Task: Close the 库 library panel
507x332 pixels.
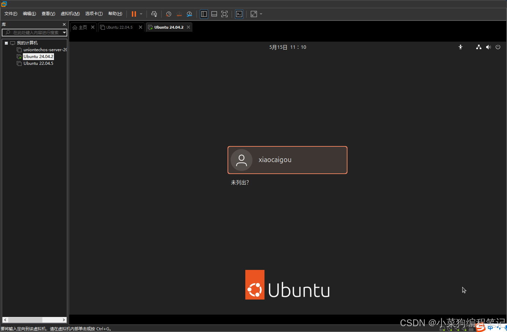Action: [x=64, y=25]
